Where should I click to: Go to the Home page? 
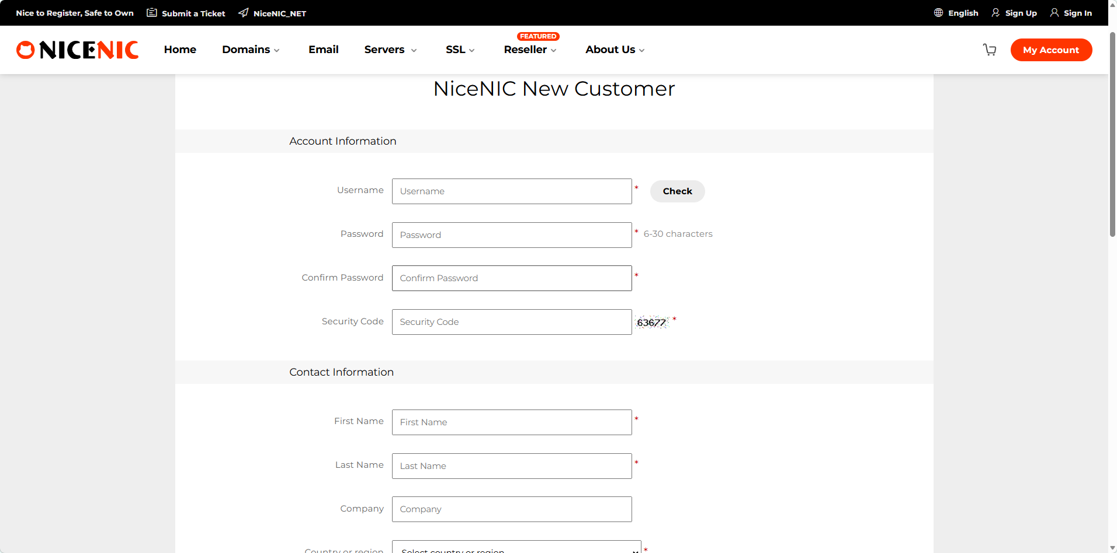coord(180,50)
